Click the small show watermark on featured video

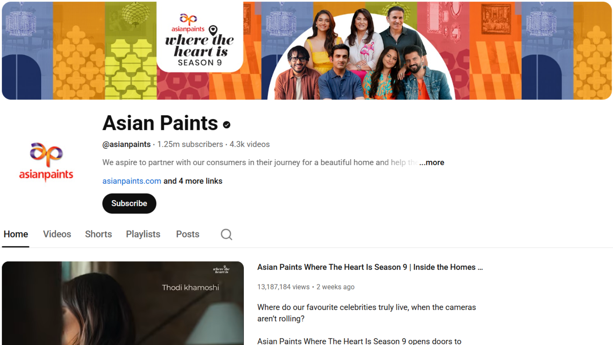(x=221, y=270)
